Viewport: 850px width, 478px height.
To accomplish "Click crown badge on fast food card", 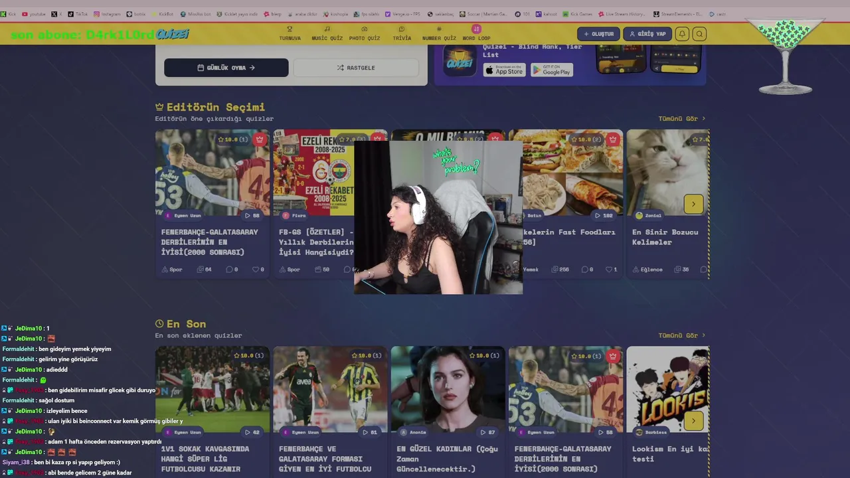I will pos(613,139).
